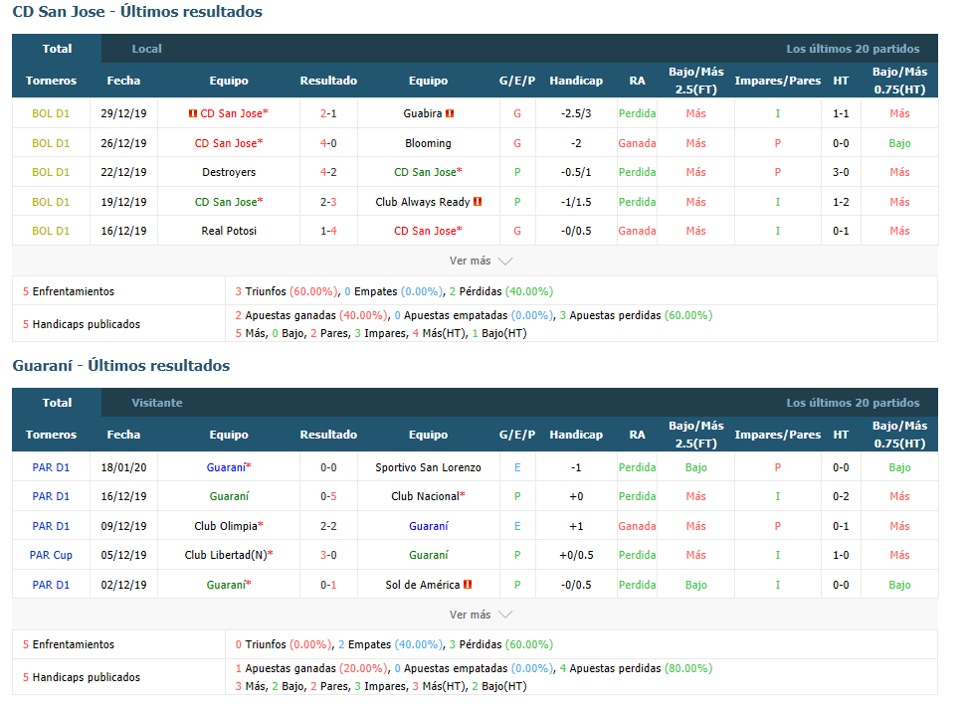Click PAR Cup tournament link
The width and height of the screenshot is (965, 708).
(x=51, y=555)
